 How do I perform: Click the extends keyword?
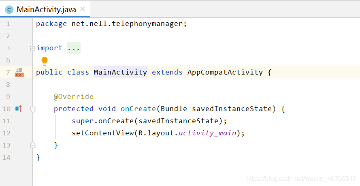pos(167,72)
